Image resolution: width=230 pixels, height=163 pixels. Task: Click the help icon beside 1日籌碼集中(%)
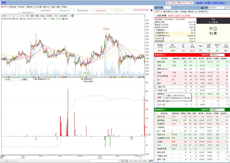179,33
